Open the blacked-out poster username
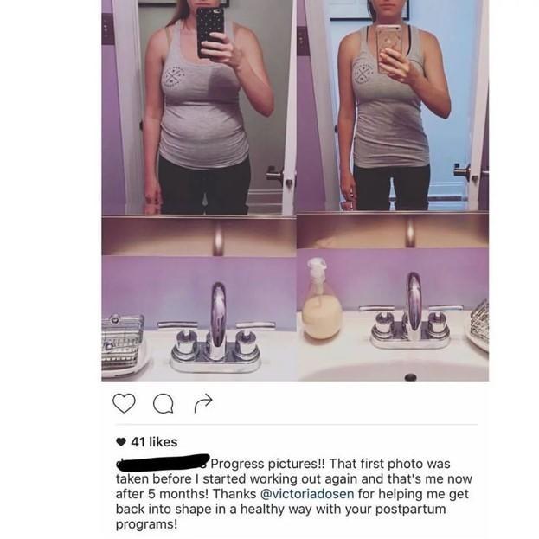 click(x=163, y=462)
